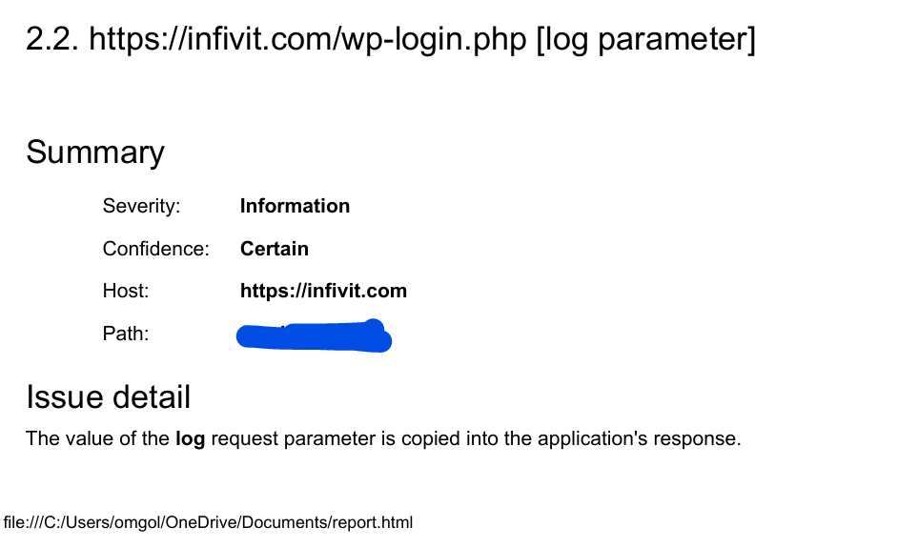Open the https://infivit.com host value
918x548 pixels.
click(323, 291)
